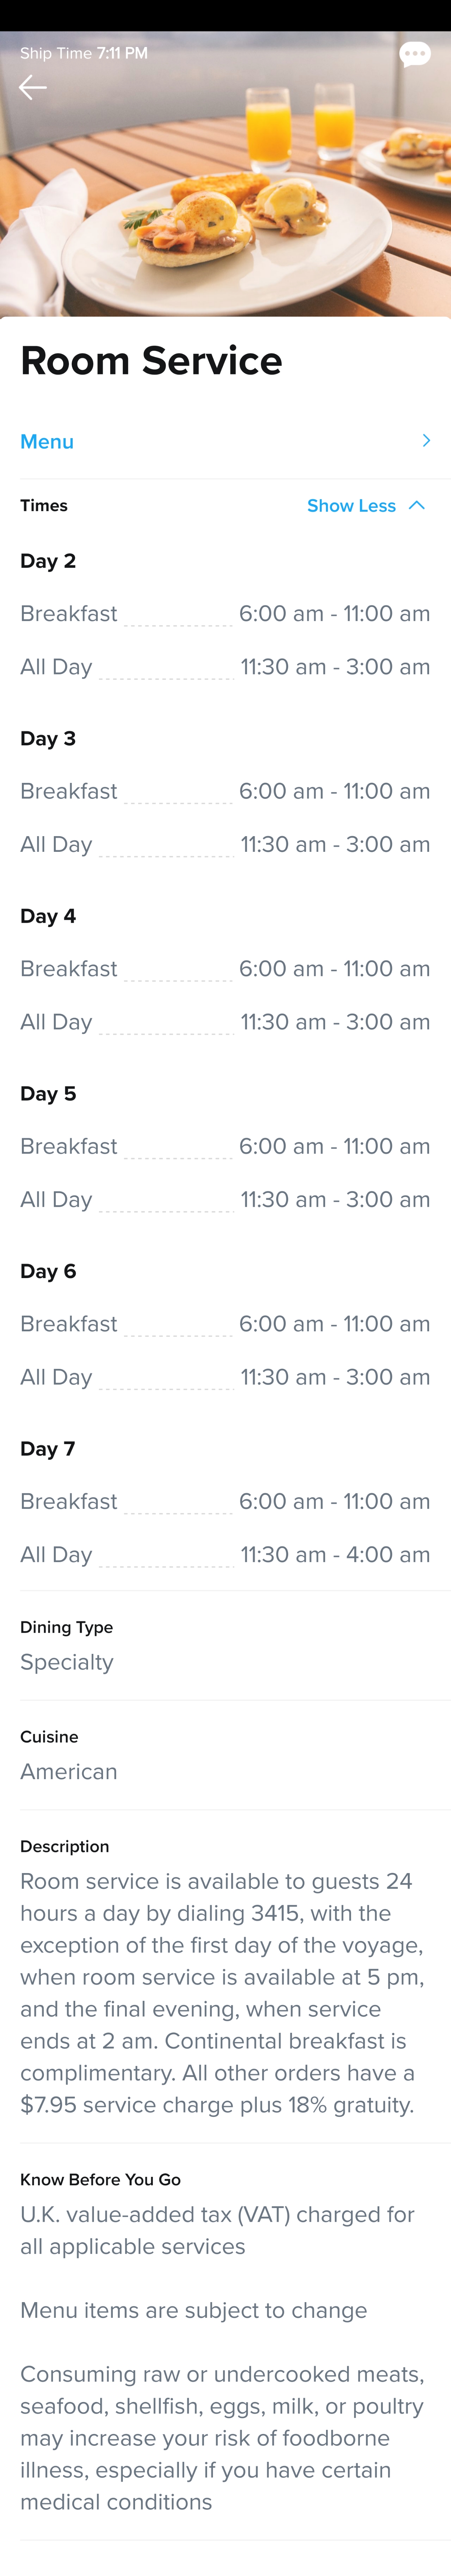Viewport: 451px width, 2576px height.
Task: Click the chevron next to Menu
Action: tap(426, 441)
